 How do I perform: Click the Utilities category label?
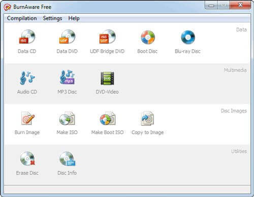(x=239, y=151)
